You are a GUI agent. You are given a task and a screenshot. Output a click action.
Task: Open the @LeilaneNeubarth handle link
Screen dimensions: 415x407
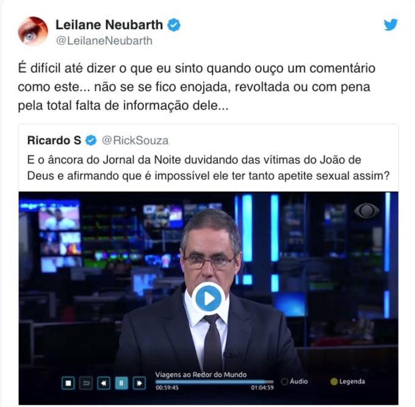[x=104, y=41]
